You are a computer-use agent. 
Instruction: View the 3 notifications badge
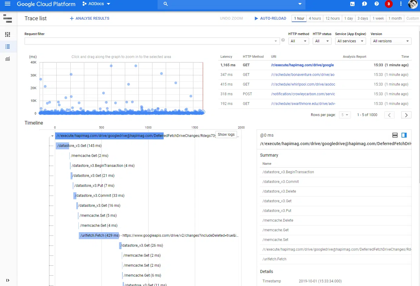point(388,4)
